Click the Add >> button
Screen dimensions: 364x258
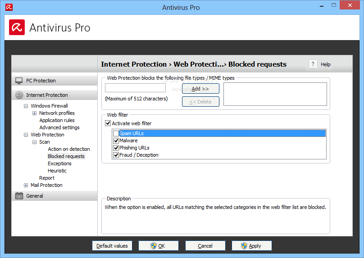tap(200, 89)
